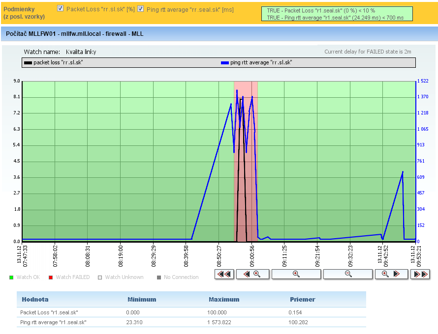Click the TRUE Packet Loss condition status line
The image size is (438, 334).
point(321,11)
